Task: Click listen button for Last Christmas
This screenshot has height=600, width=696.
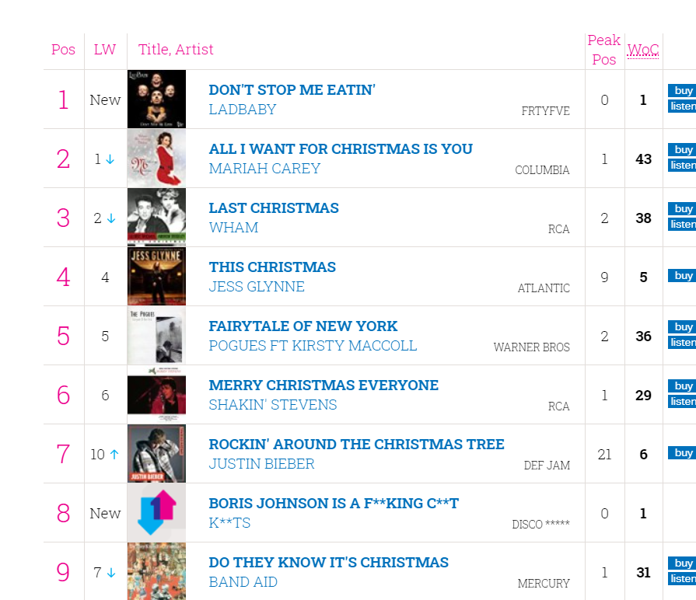Action: (x=682, y=225)
